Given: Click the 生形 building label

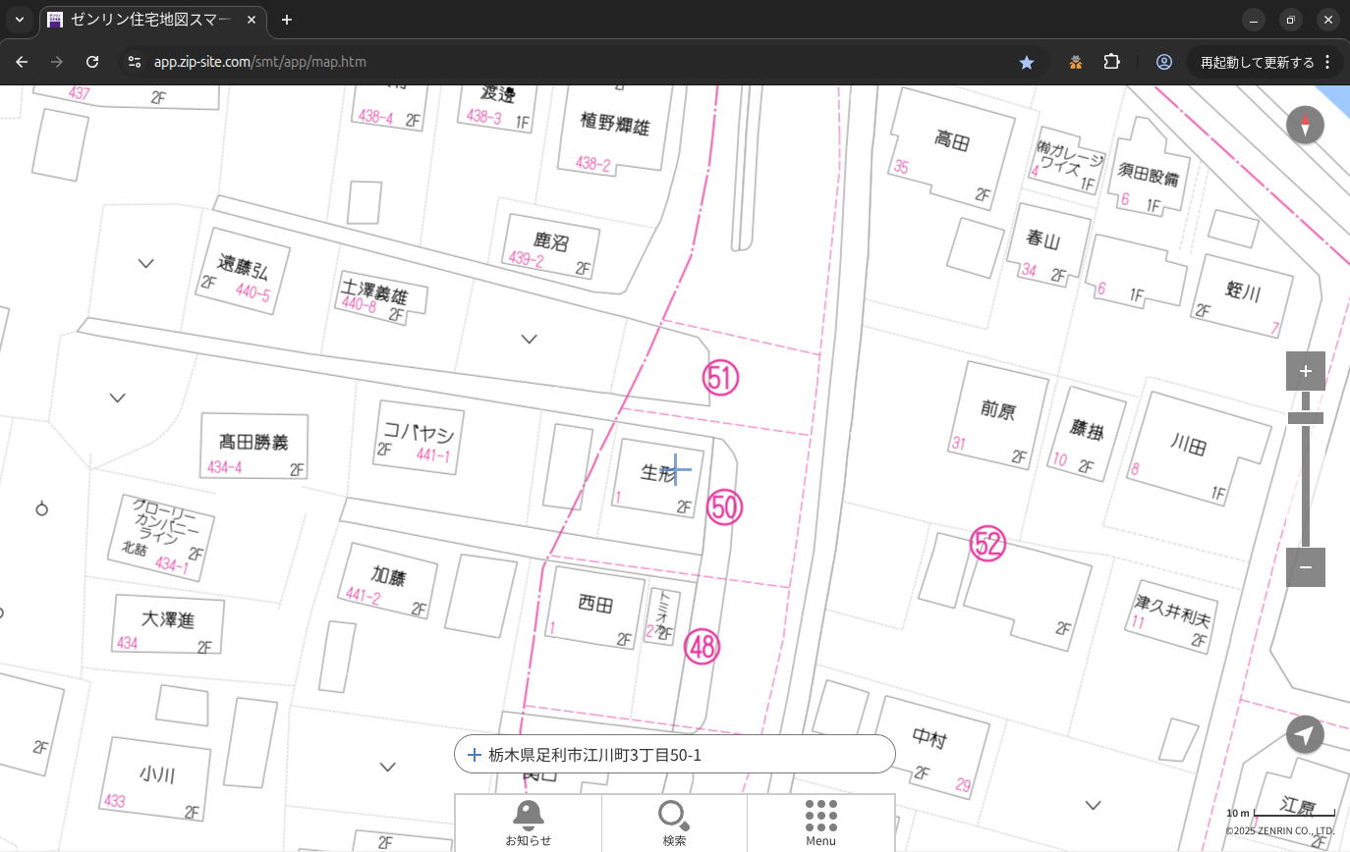Looking at the screenshot, I should pos(658,472).
